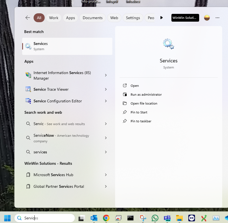Expand Global Partner Services Portal chevron
This screenshot has height=223, width=228.
pyautogui.click(x=106, y=186)
